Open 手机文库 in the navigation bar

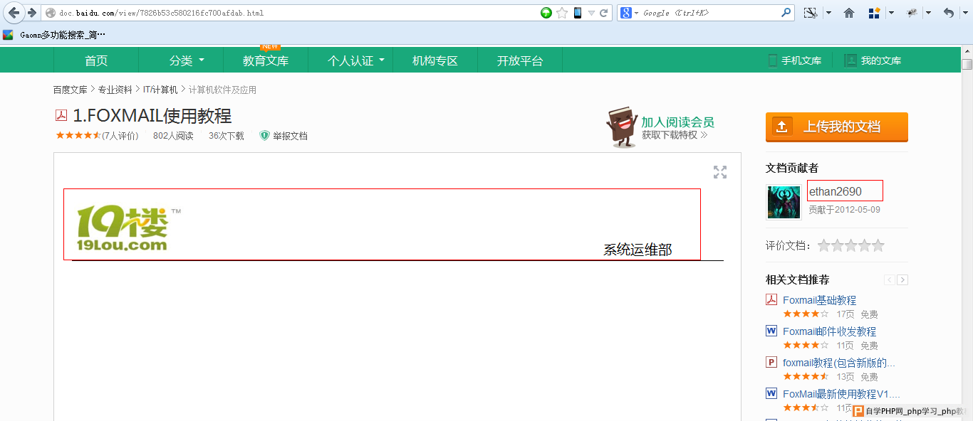801,61
